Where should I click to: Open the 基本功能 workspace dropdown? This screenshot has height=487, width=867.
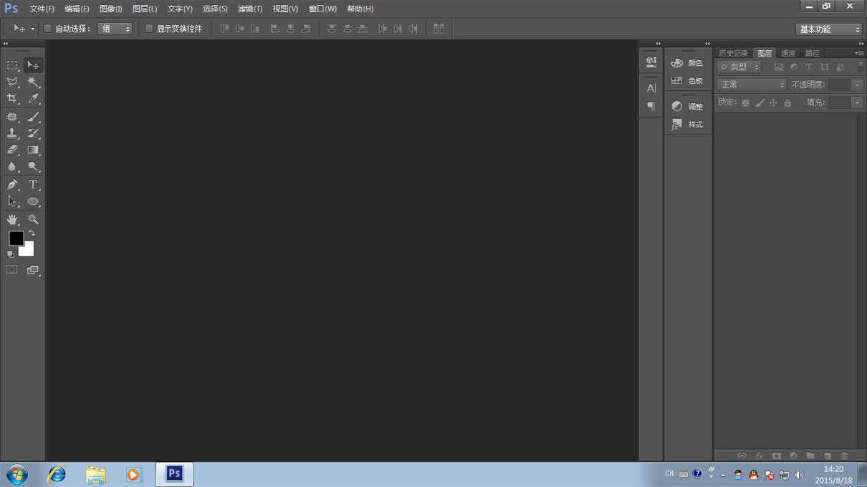[x=829, y=29]
